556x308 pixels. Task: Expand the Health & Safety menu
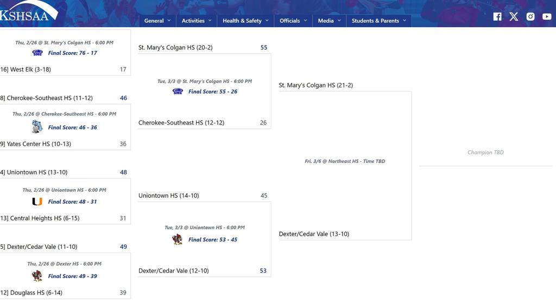coord(245,21)
